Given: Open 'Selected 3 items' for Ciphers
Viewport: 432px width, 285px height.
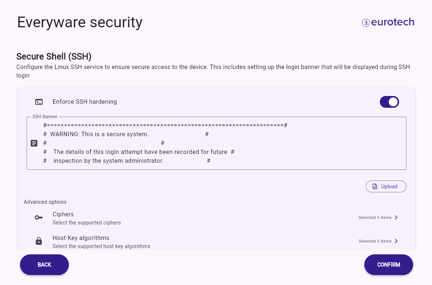Looking at the screenshot, I should point(375,217).
